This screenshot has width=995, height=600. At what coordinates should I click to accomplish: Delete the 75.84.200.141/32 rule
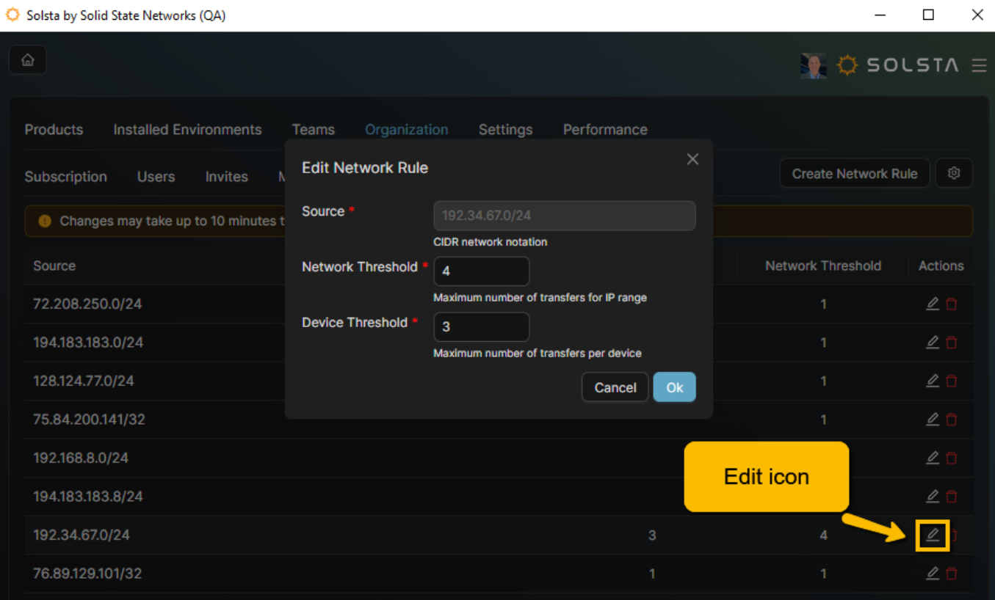click(952, 419)
